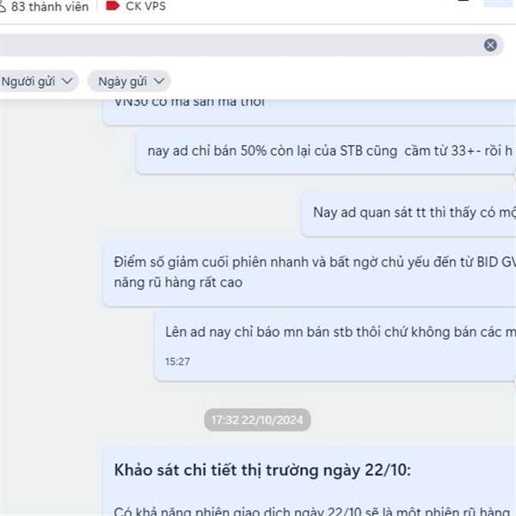Click the 15:27 message timestamp
The image size is (516, 516).
tap(177, 362)
